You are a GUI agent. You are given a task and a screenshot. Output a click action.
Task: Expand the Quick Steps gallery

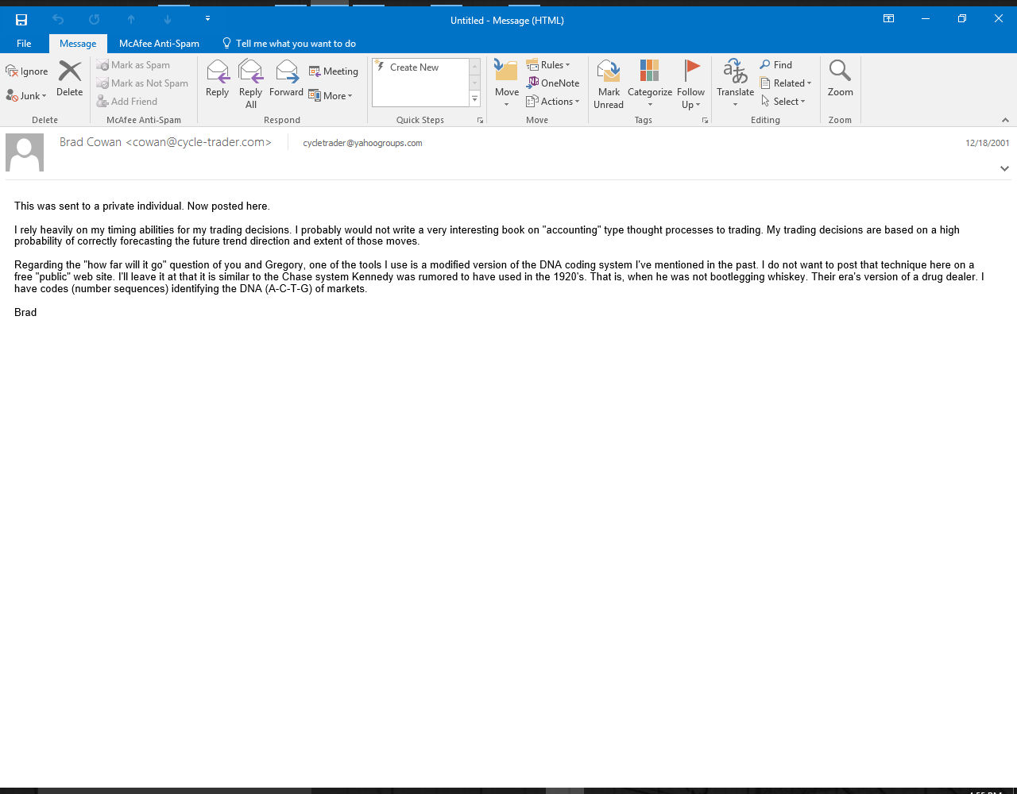[475, 99]
